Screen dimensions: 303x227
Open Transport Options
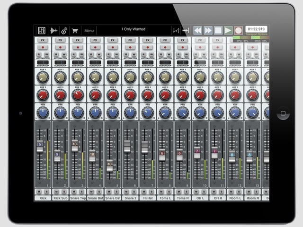(x=257, y=34)
